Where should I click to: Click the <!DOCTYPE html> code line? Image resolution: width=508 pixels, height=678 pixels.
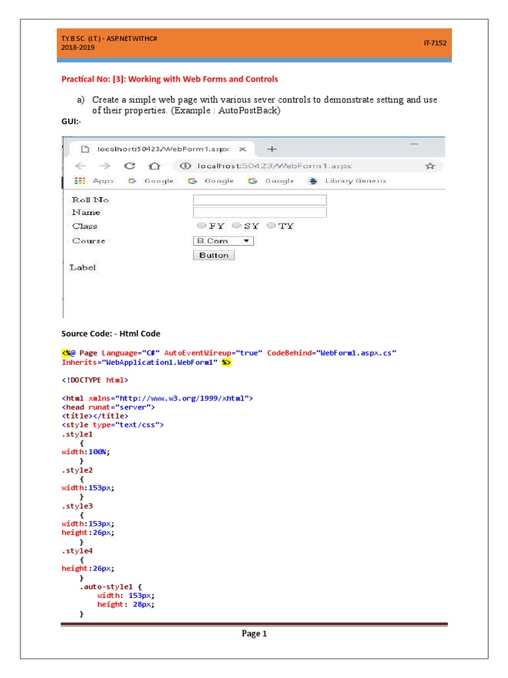(95, 380)
